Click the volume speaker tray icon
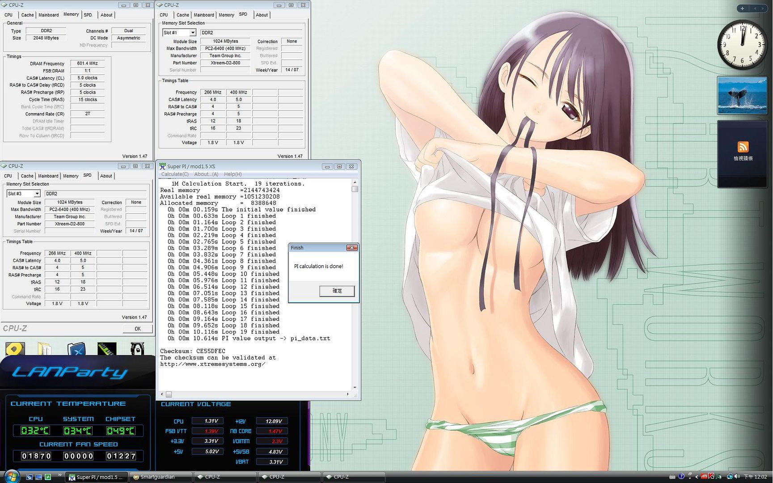This screenshot has width=773, height=483. click(x=737, y=477)
